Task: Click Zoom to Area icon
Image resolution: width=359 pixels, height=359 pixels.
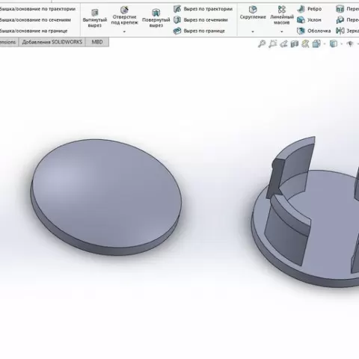Action: pyautogui.click(x=272, y=44)
